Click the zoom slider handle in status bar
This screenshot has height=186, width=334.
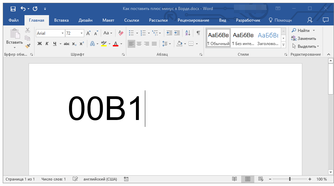[290, 179]
